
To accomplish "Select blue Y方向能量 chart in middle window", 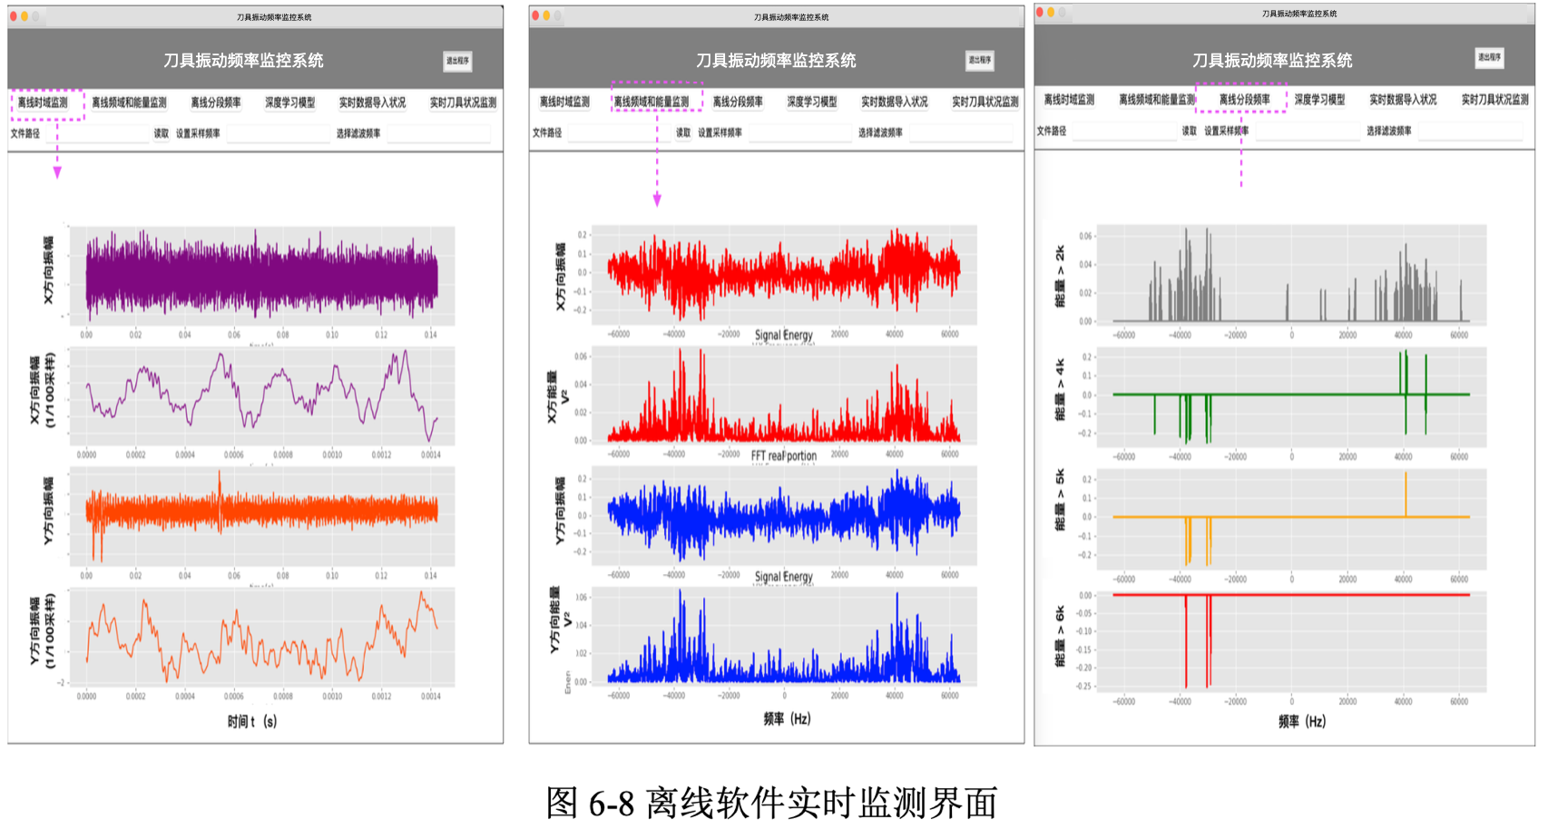I will pos(785,636).
